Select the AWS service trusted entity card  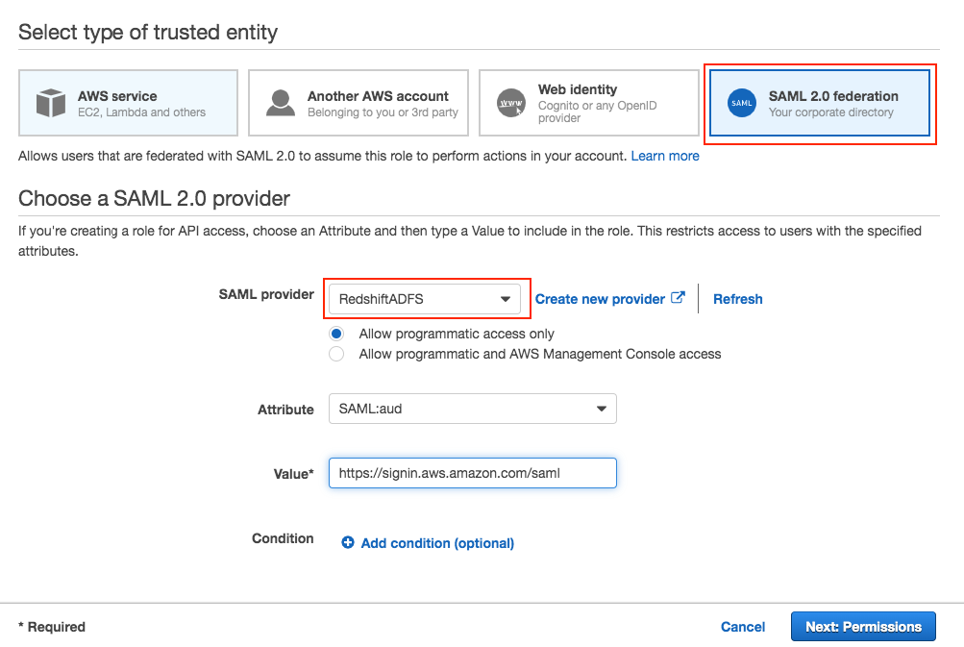pyautogui.click(x=128, y=103)
